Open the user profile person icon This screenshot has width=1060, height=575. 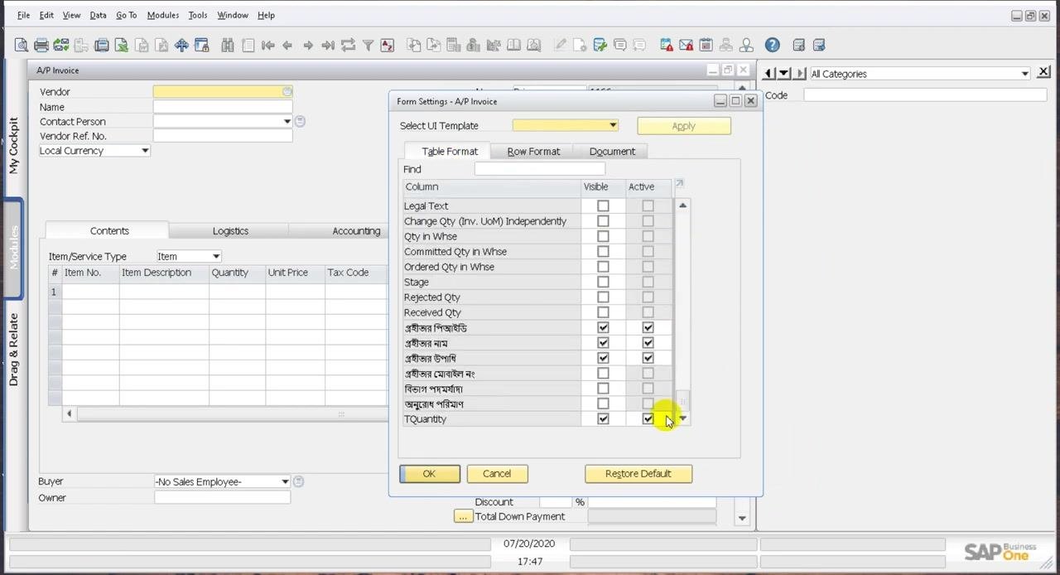point(746,45)
